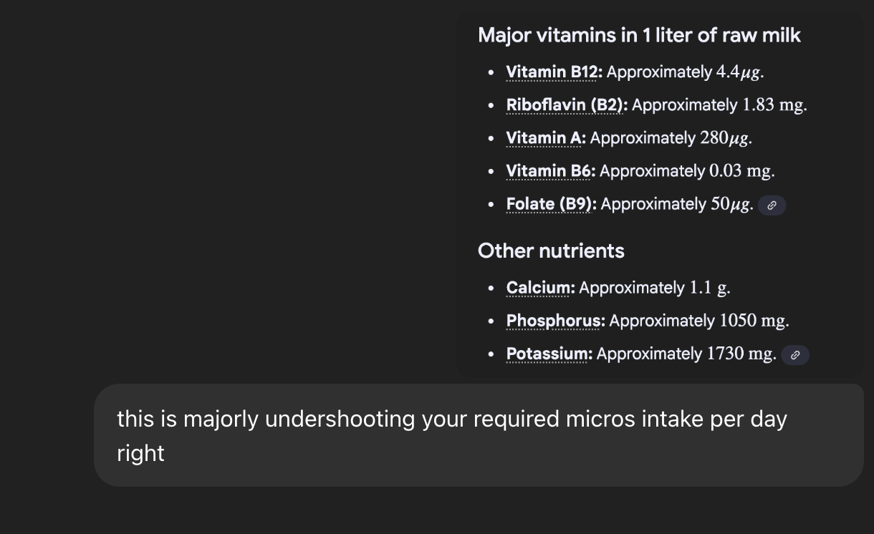Click the 1.83 mg Riboflavin value
Screen dimensions: 874x534
pos(774,105)
